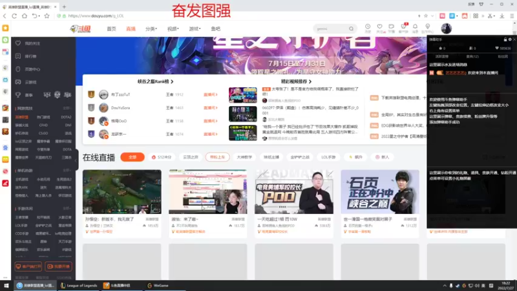The image size is (517, 291).
Task: Select 'CFHD' in sidebar game list
Action: pos(43,125)
